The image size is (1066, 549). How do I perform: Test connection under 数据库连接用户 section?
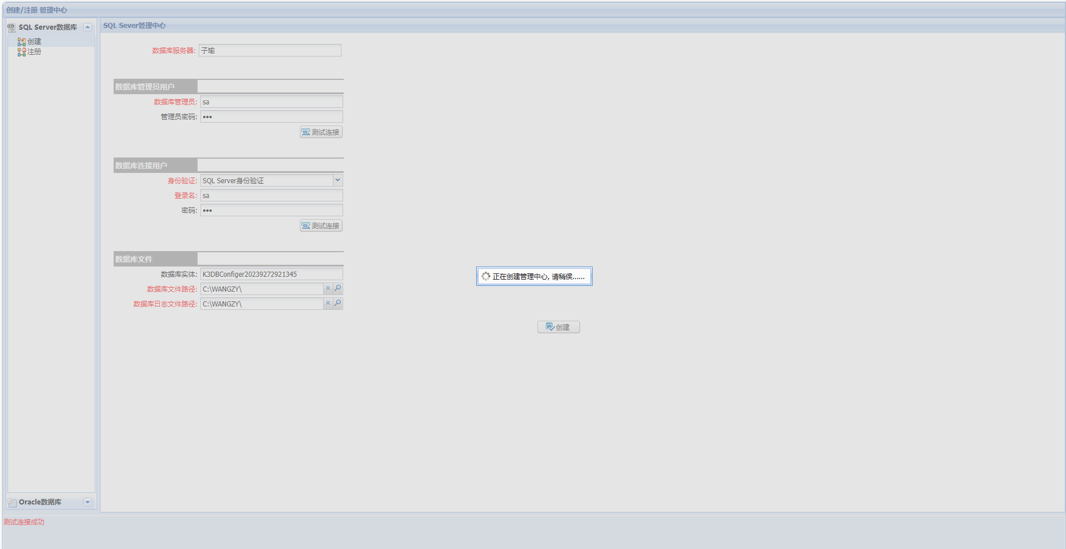click(x=321, y=225)
